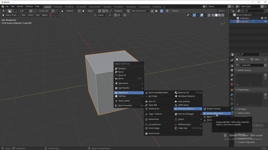
Task: Expand the Add Modifier submenu
Action: click(x=129, y=88)
